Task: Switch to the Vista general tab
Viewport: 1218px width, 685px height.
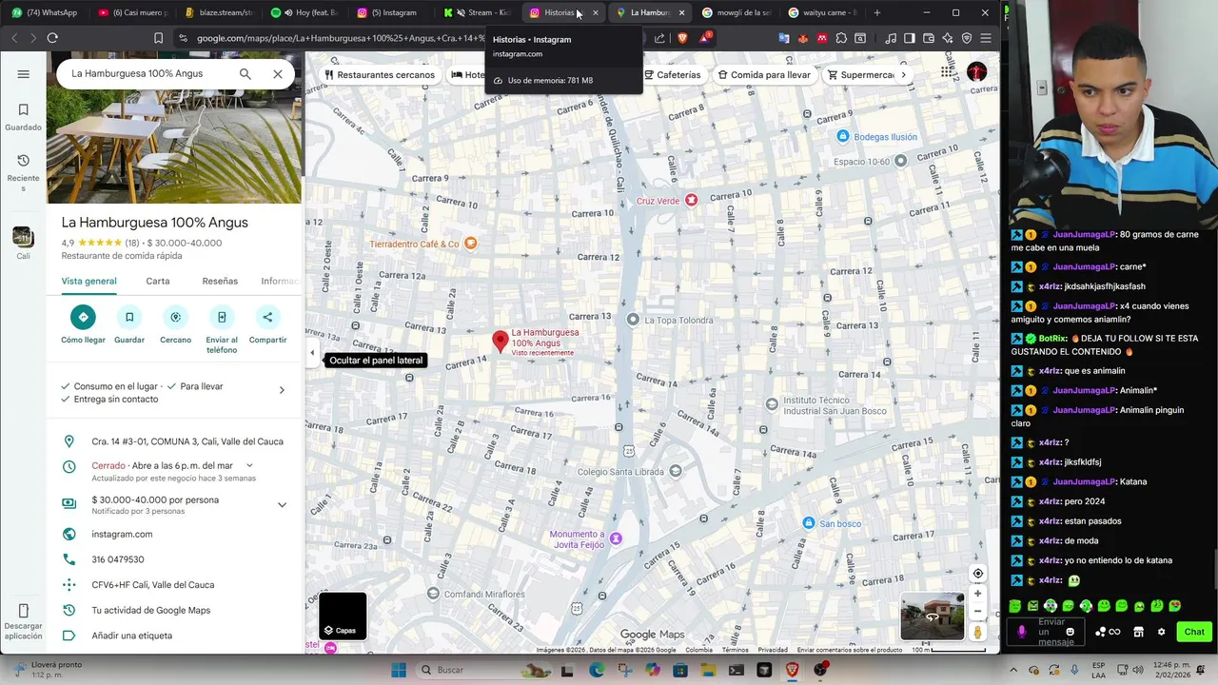Action: 88,281
